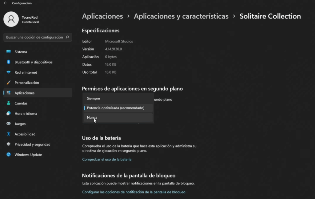Click the Especificaciones heading
Image resolution: width=315 pixels, height=199 pixels.
(x=101, y=30)
